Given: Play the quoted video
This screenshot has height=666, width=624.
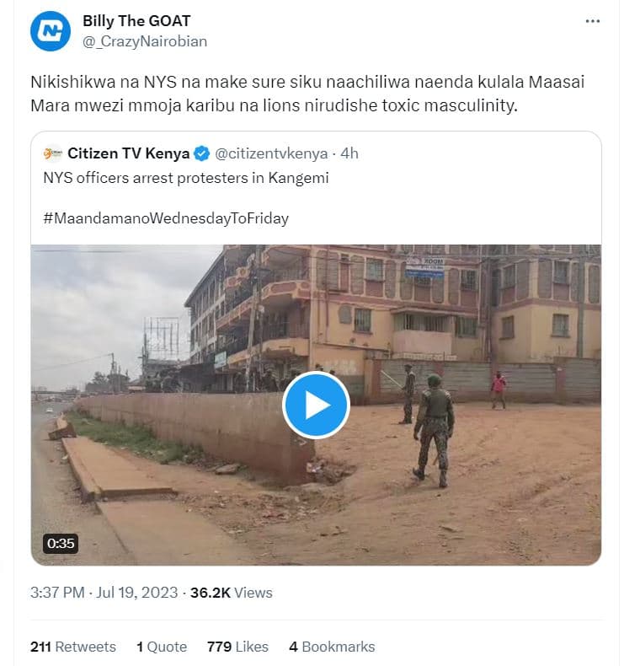Looking at the screenshot, I should [x=316, y=405].
